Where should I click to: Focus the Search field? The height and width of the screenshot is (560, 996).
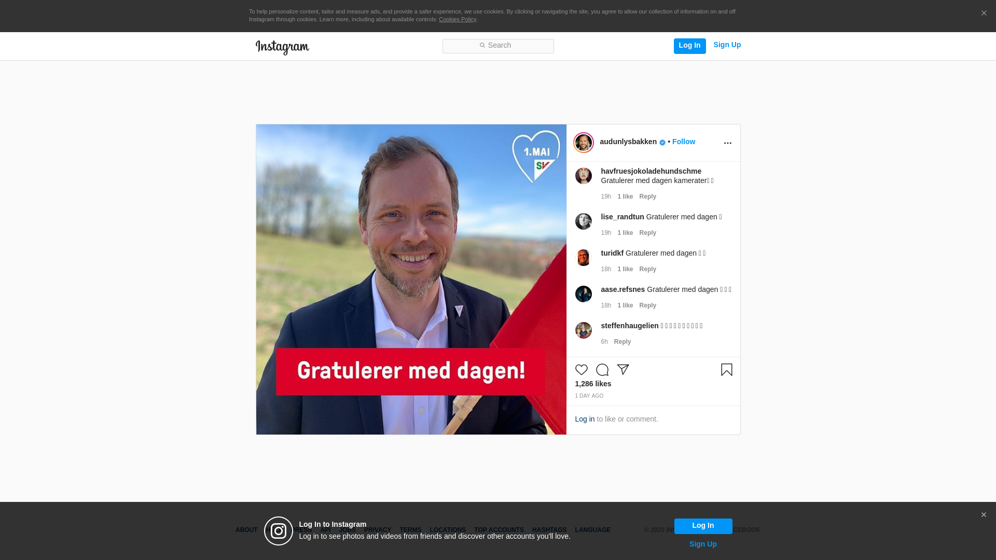point(498,46)
